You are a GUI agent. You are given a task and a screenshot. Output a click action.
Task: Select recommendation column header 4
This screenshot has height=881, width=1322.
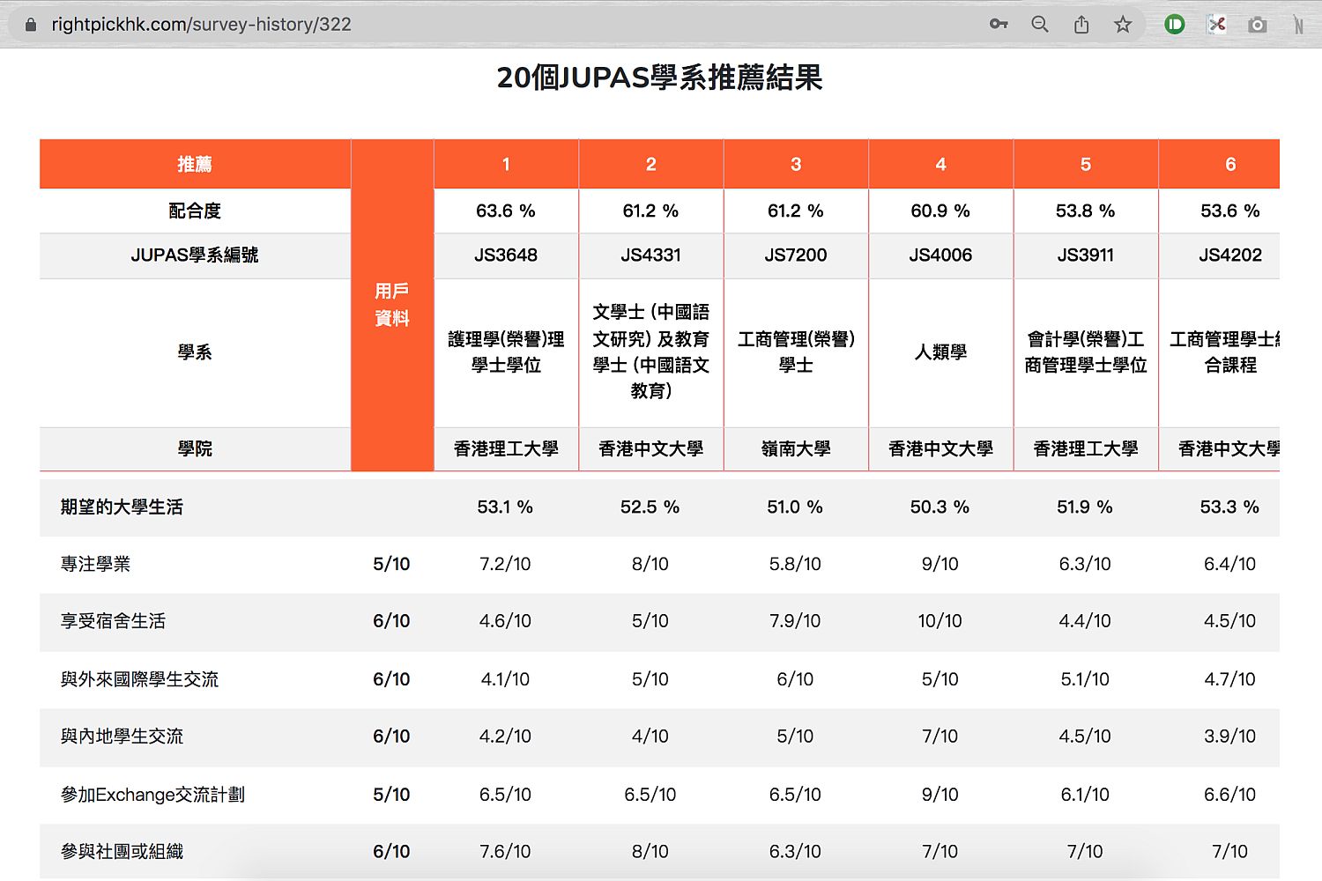(940, 164)
